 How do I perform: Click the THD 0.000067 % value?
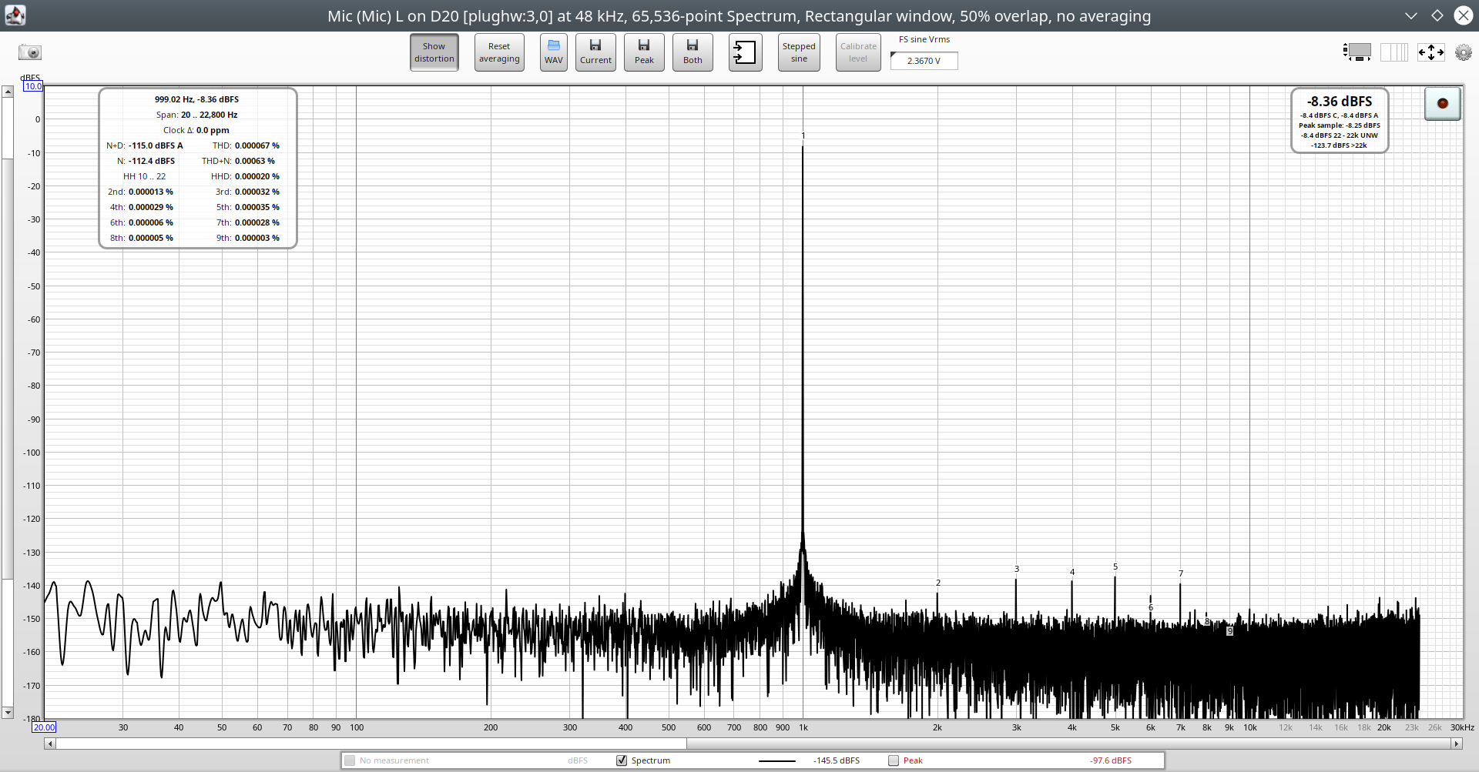coord(257,145)
